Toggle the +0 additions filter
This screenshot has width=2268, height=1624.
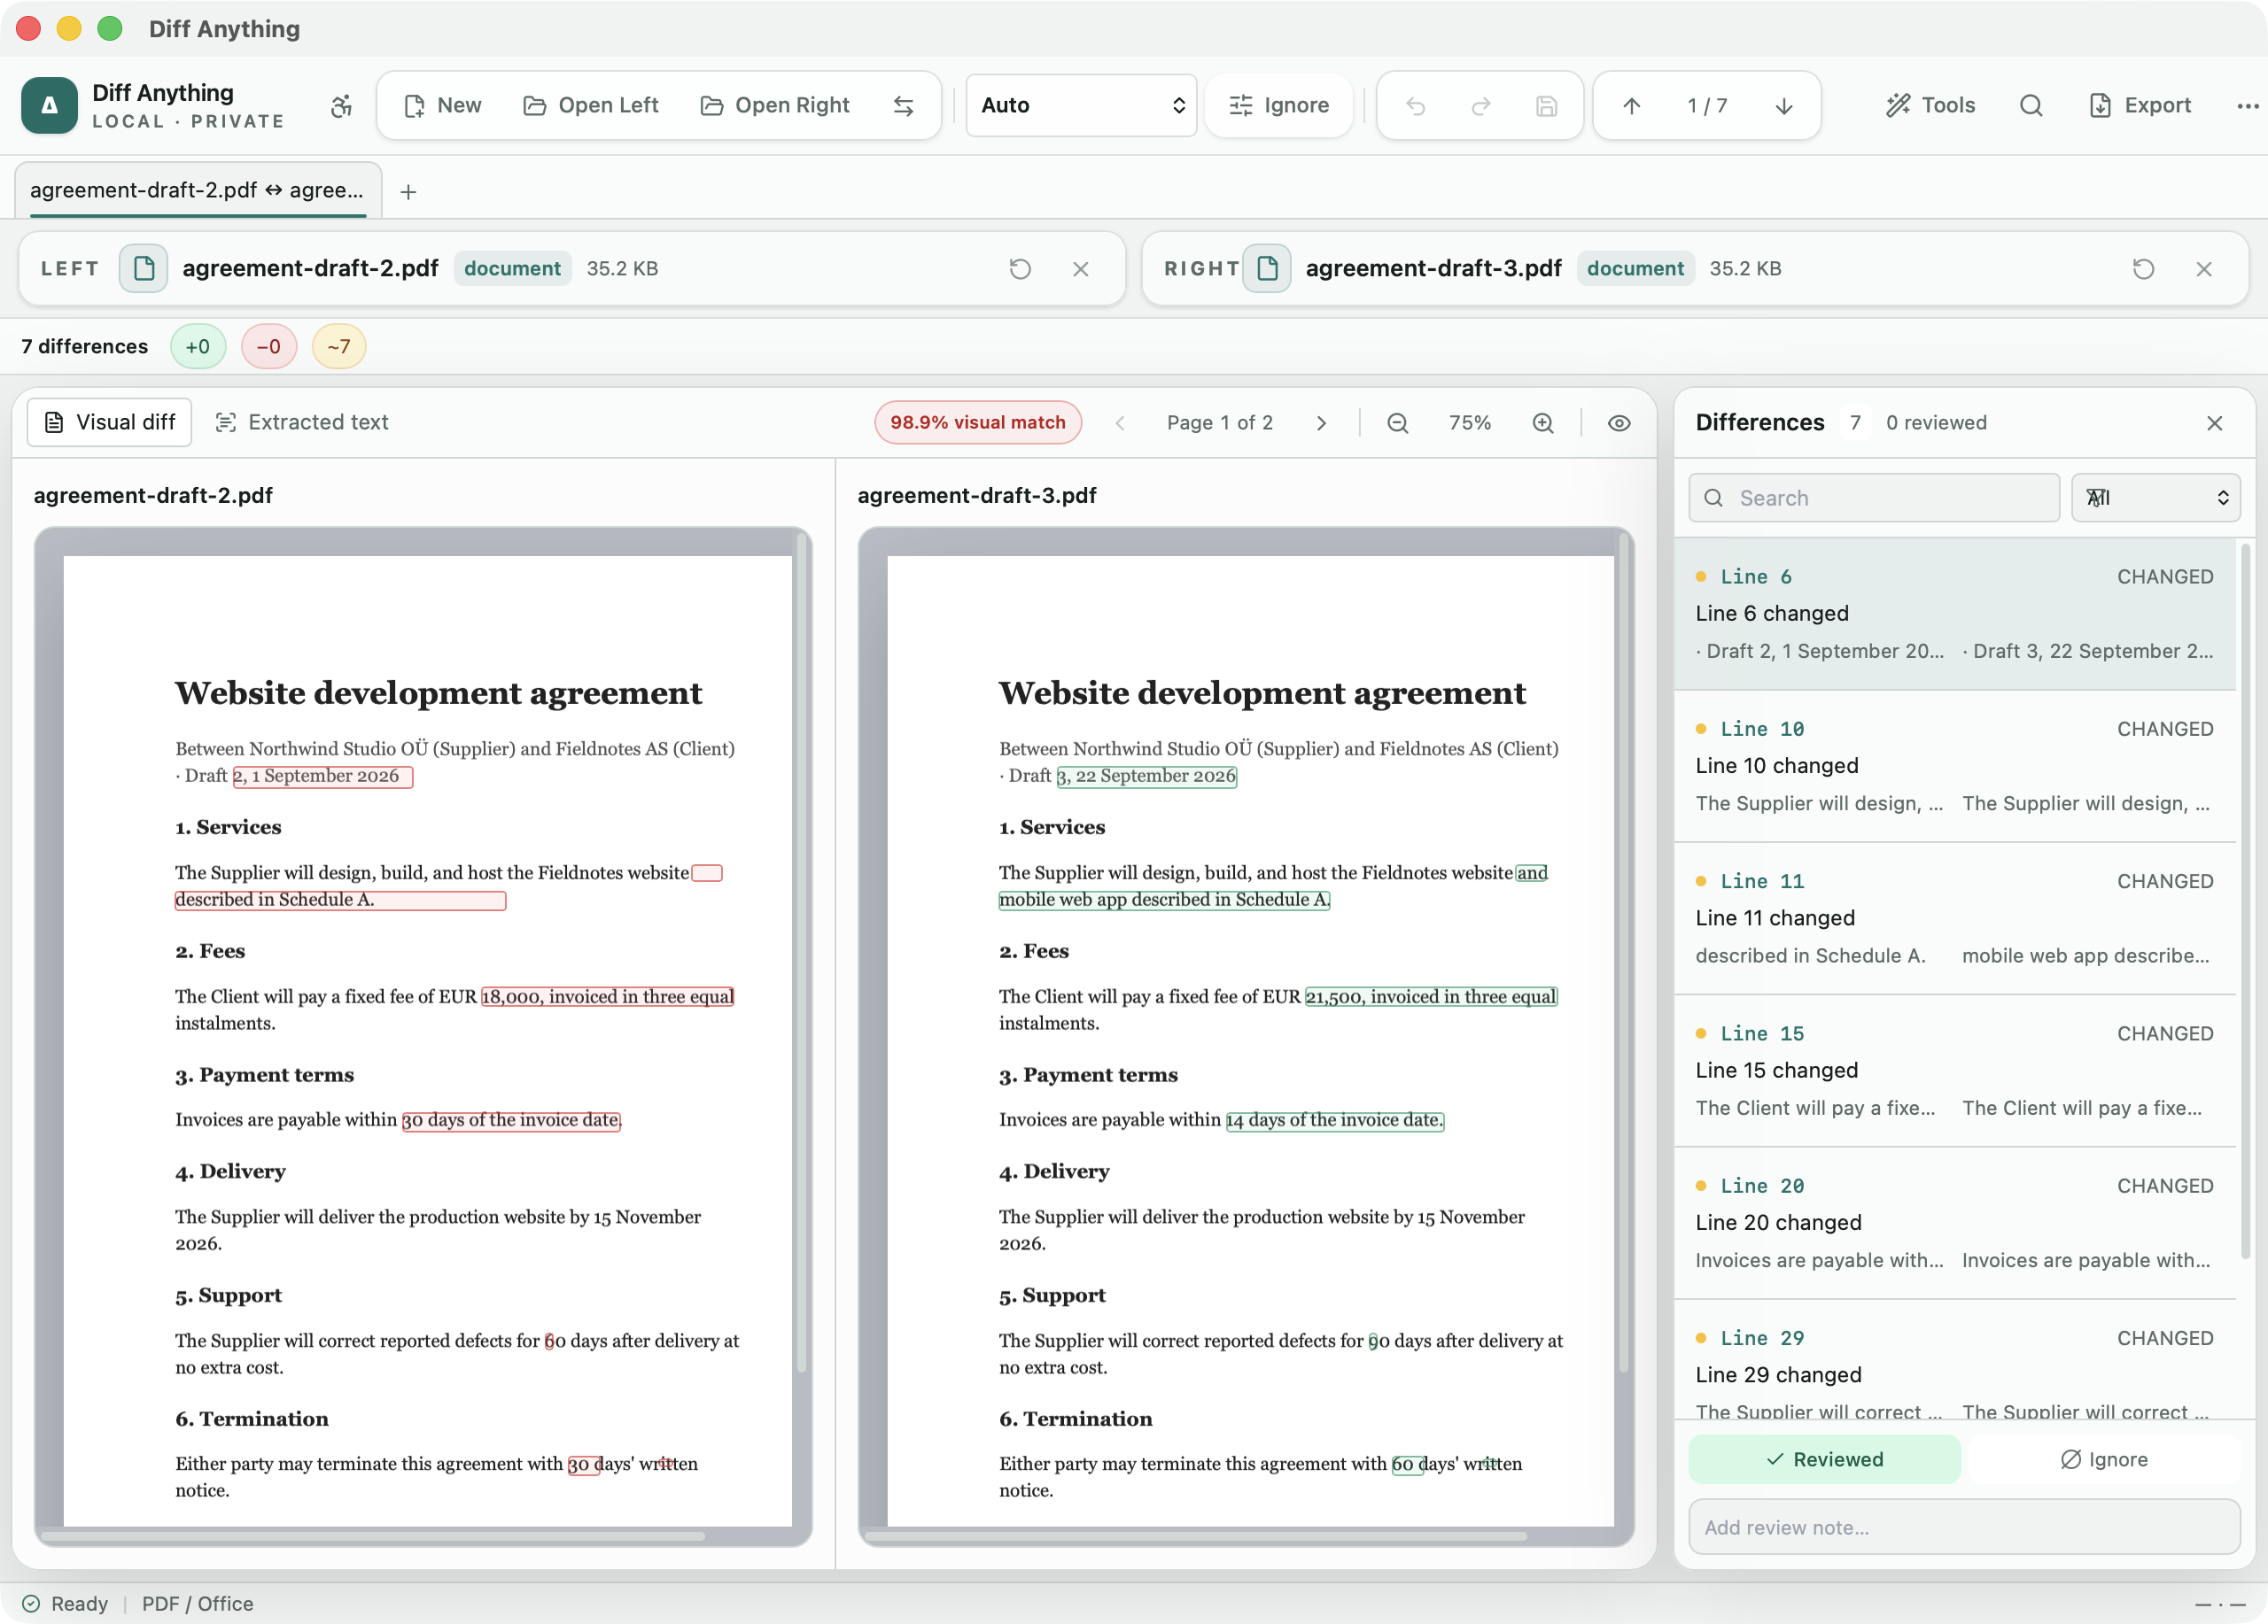pyautogui.click(x=198, y=347)
